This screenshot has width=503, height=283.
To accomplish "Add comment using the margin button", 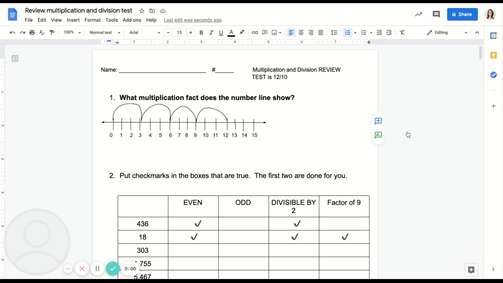I will coord(378,121).
